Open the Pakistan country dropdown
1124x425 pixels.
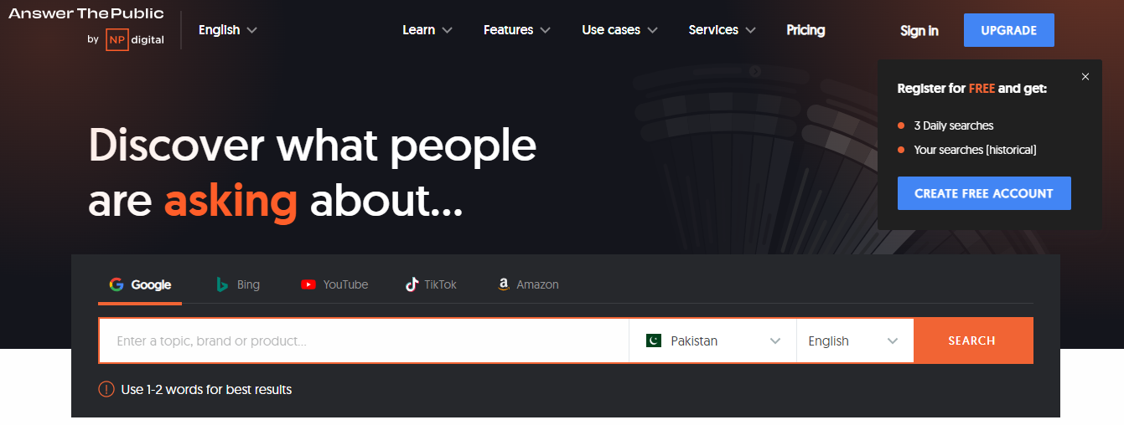pos(712,341)
